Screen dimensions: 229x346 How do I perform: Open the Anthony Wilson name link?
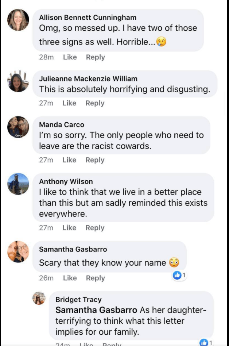point(66,181)
